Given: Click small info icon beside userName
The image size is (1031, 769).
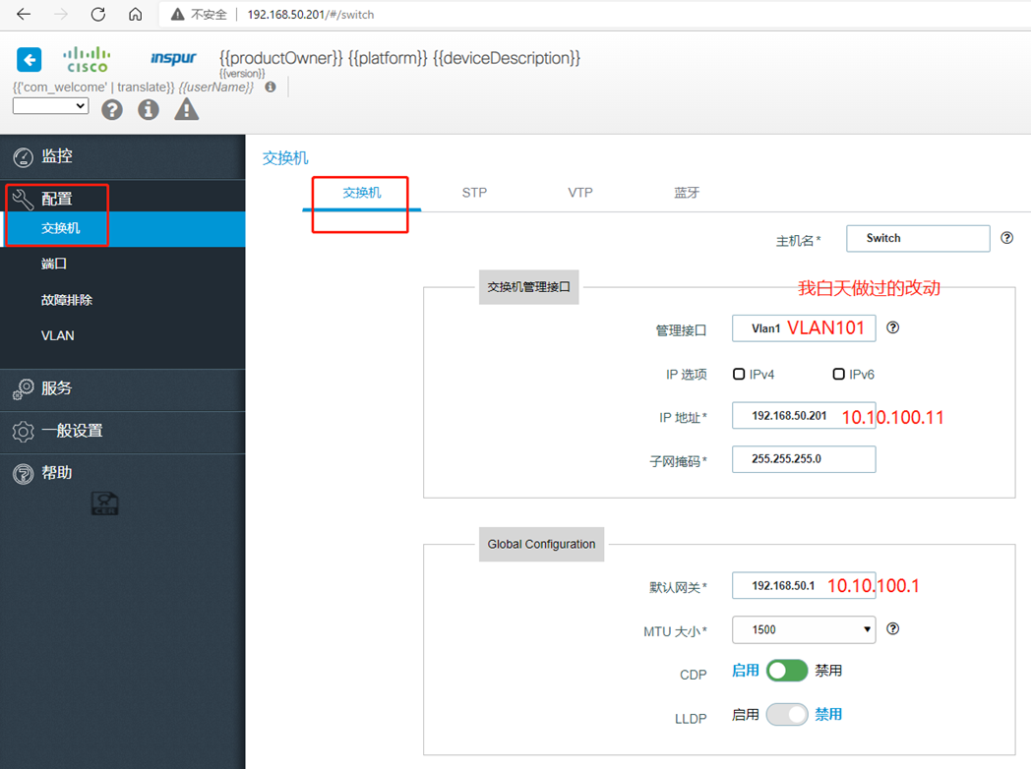Looking at the screenshot, I should [271, 87].
